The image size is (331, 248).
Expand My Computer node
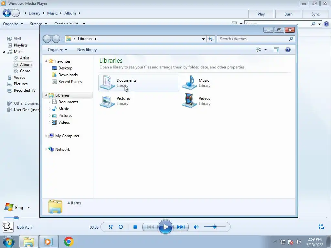click(x=46, y=136)
